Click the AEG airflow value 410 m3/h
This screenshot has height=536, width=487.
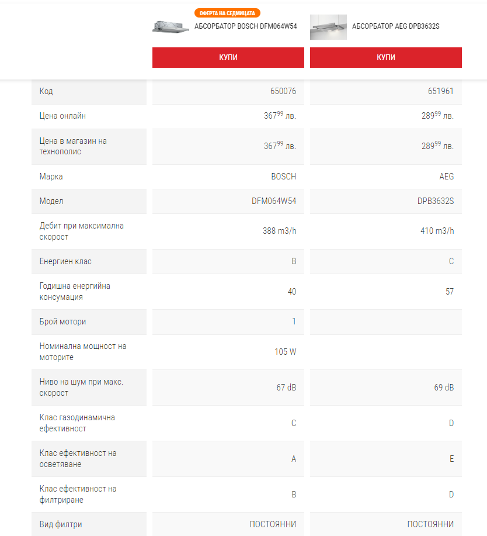pos(437,231)
